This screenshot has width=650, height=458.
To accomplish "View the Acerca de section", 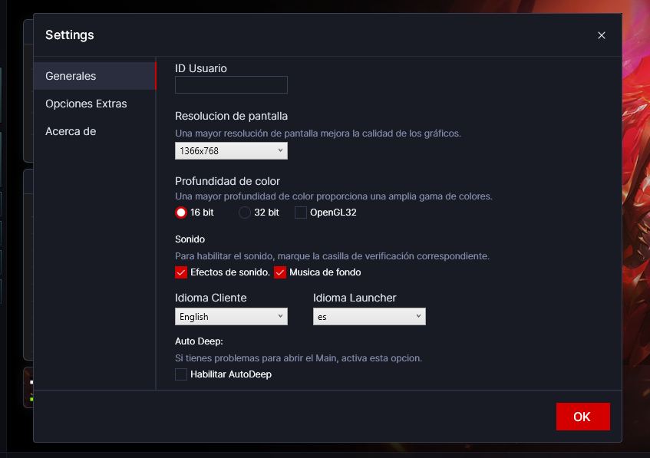I will point(71,131).
